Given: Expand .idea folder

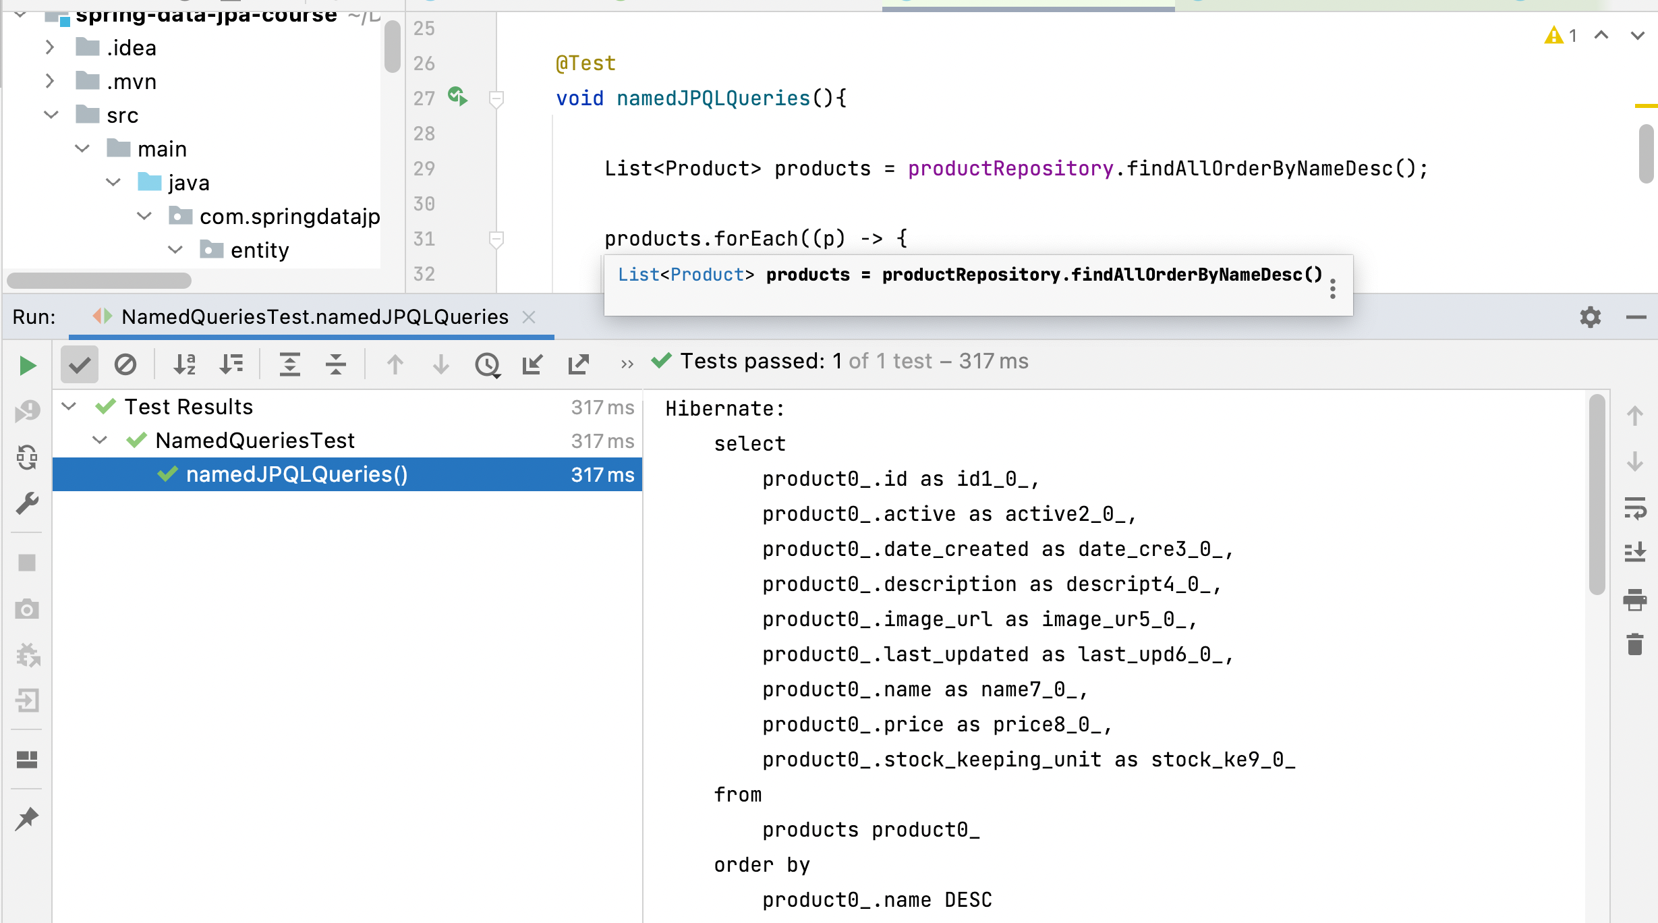Looking at the screenshot, I should coord(49,47).
